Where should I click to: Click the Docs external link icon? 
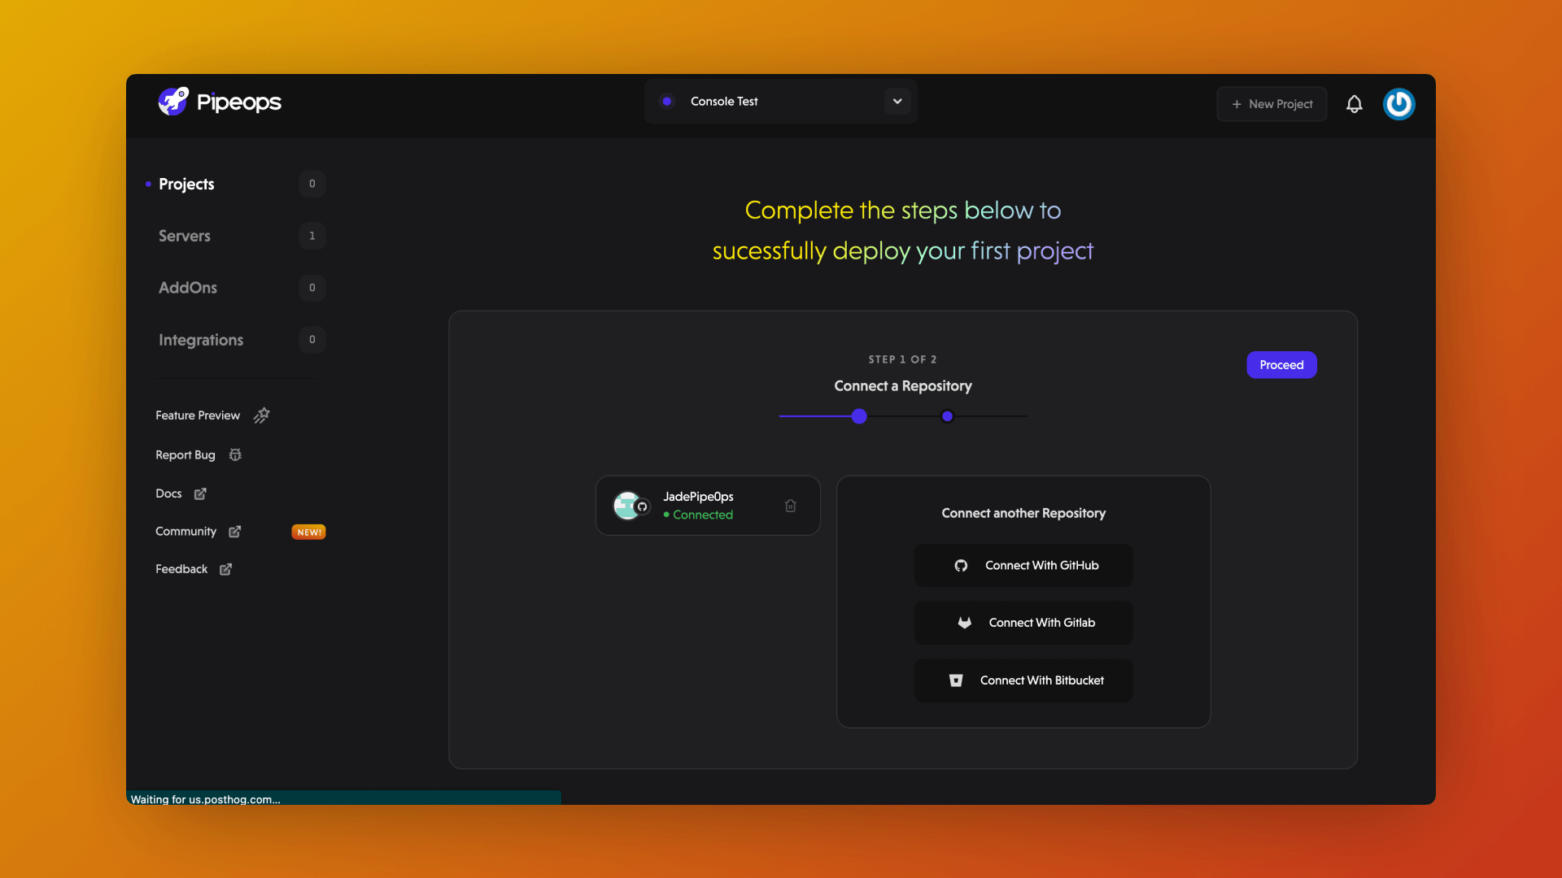click(x=199, y=493)
